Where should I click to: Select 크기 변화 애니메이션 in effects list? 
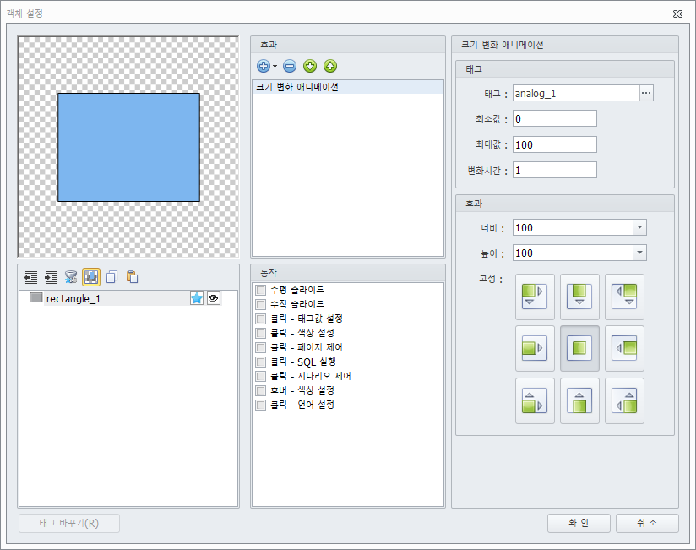click(x=347, y=87)
